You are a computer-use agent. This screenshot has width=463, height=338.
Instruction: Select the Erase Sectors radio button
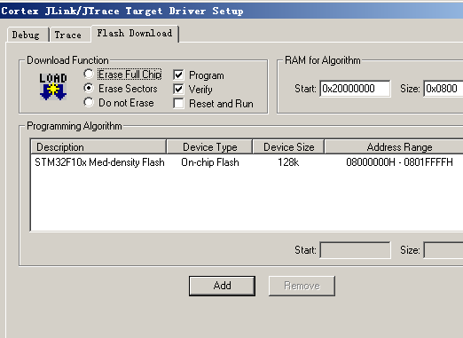(89, 88)
